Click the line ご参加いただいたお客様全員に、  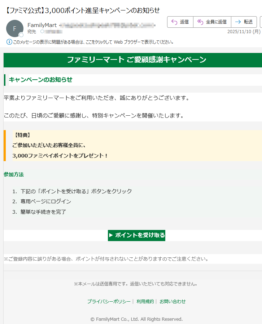49,145
